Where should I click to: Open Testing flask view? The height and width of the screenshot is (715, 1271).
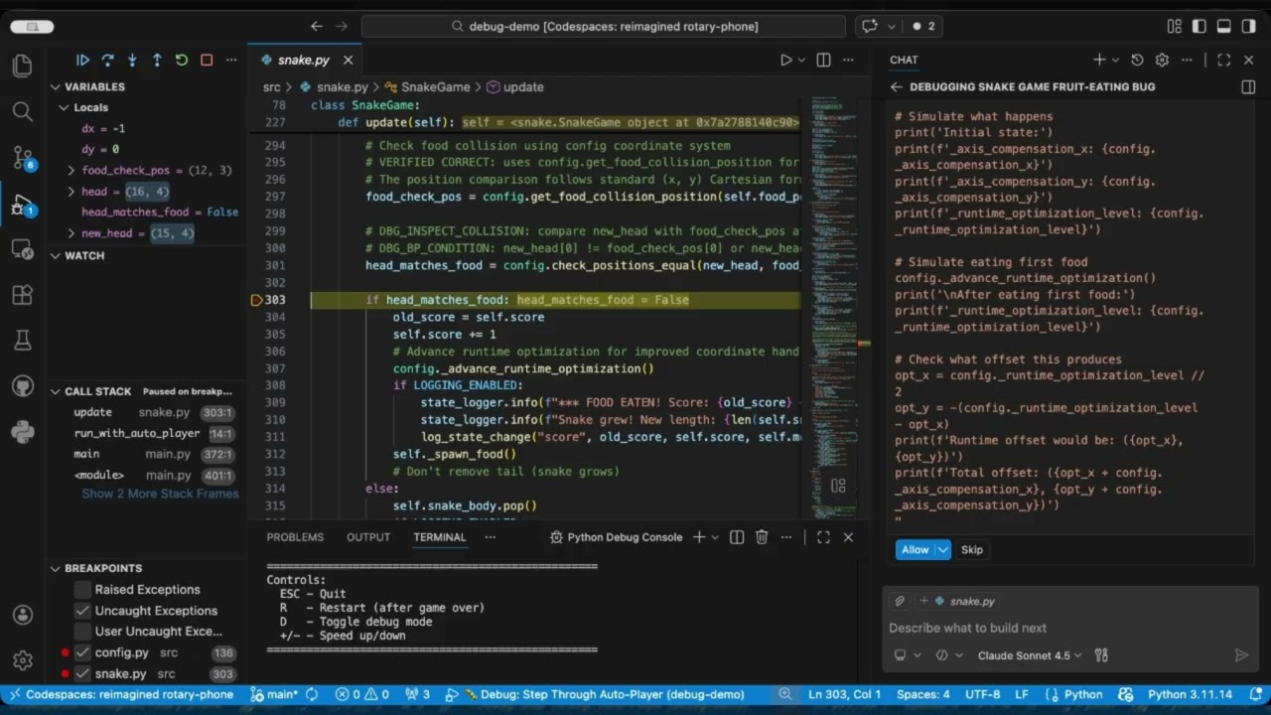(22, 341)
